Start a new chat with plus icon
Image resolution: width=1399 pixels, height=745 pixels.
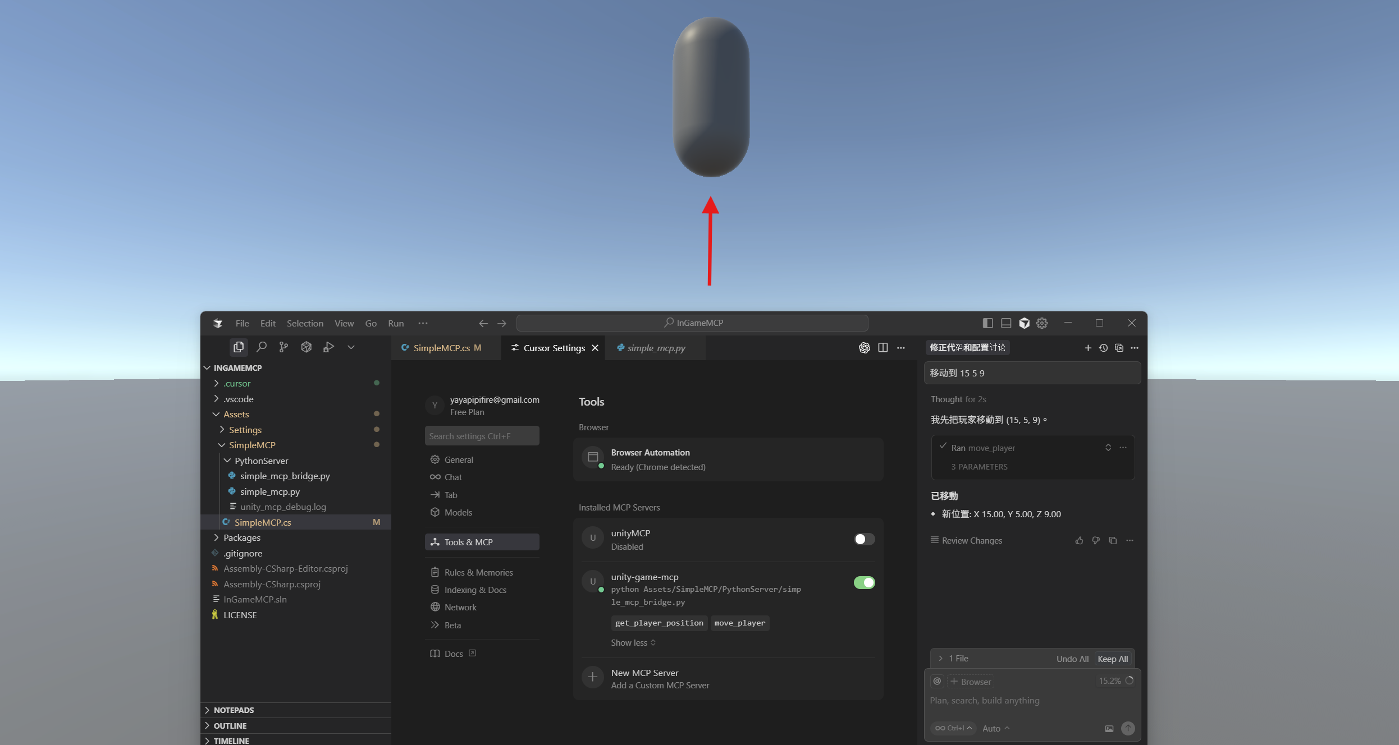pyautogui.click(x=1087, y=348)
